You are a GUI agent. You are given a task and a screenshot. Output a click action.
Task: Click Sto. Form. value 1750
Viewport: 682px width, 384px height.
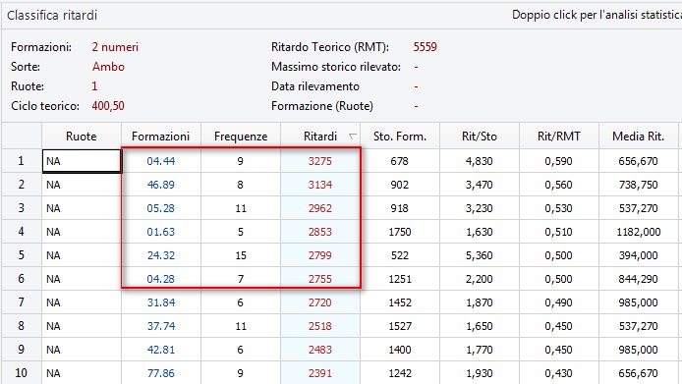(400, 232)
